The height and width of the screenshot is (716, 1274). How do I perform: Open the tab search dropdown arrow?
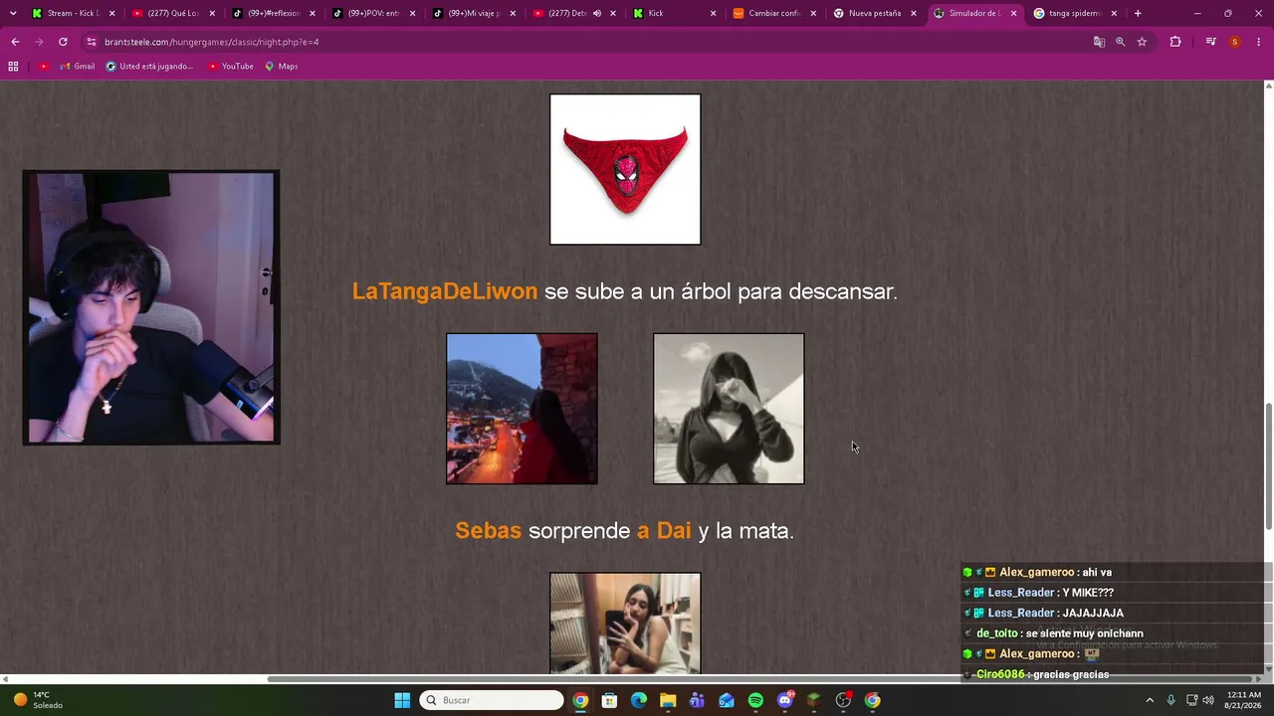pyautogui.click(x=13, y=14)
